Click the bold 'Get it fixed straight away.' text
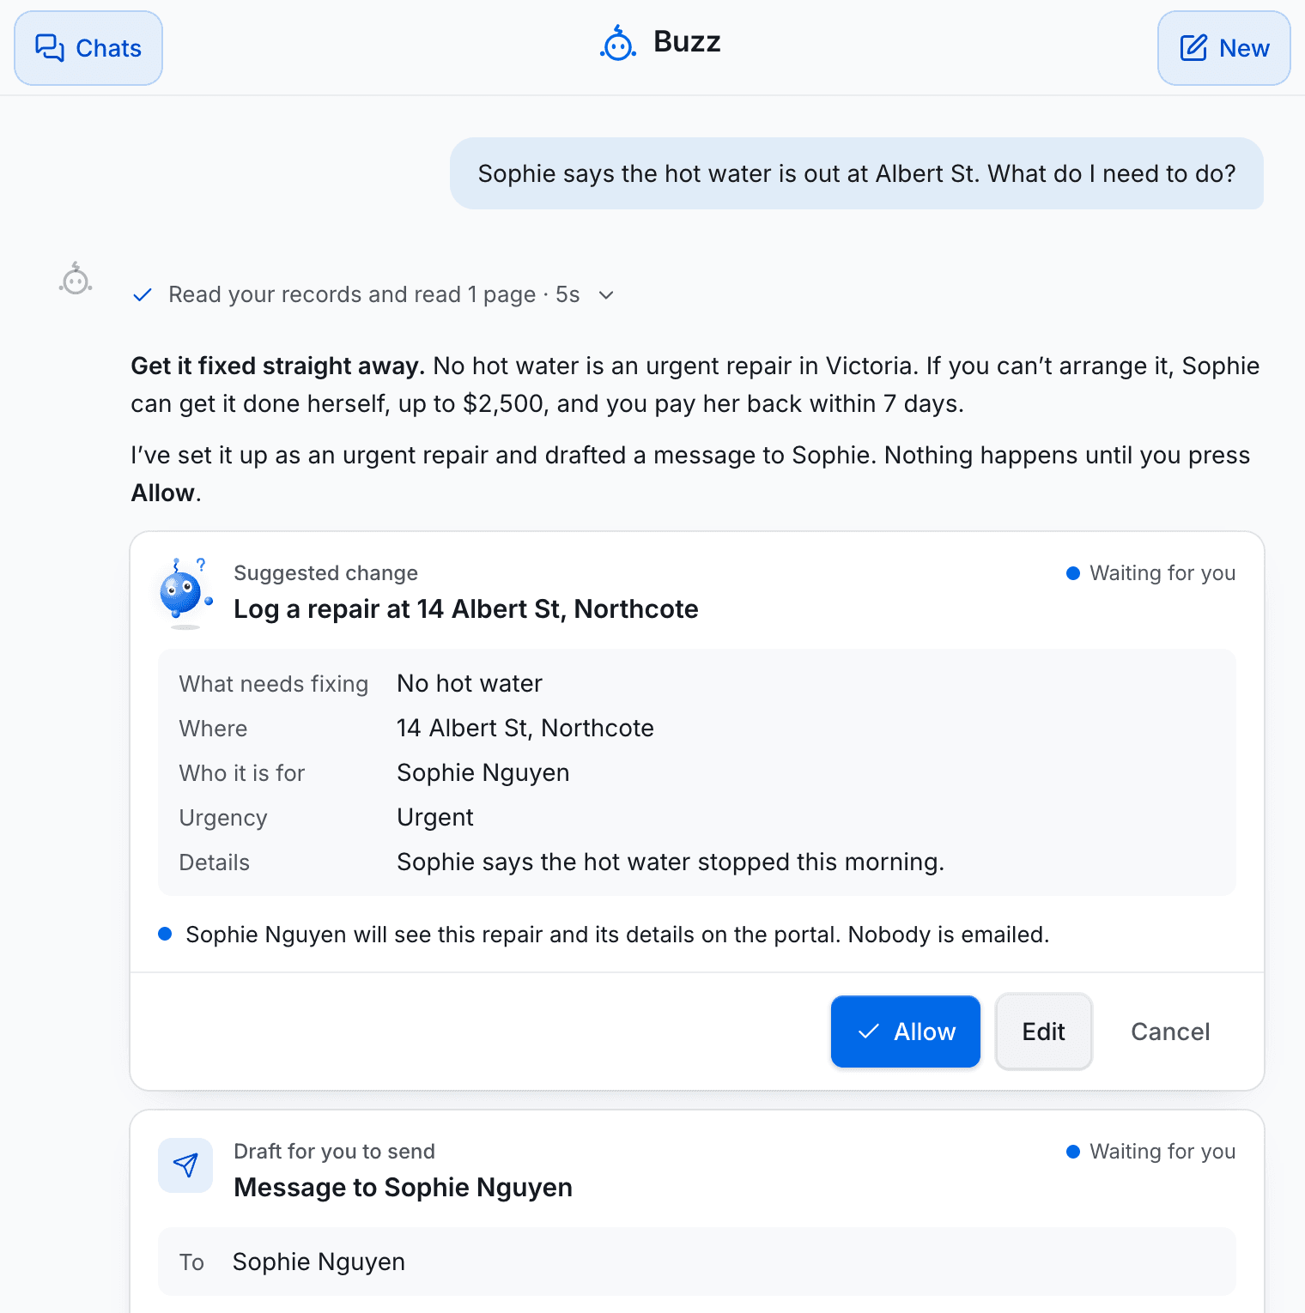This screenshot has height=1313, width=1305. click(x=277, y=366)
